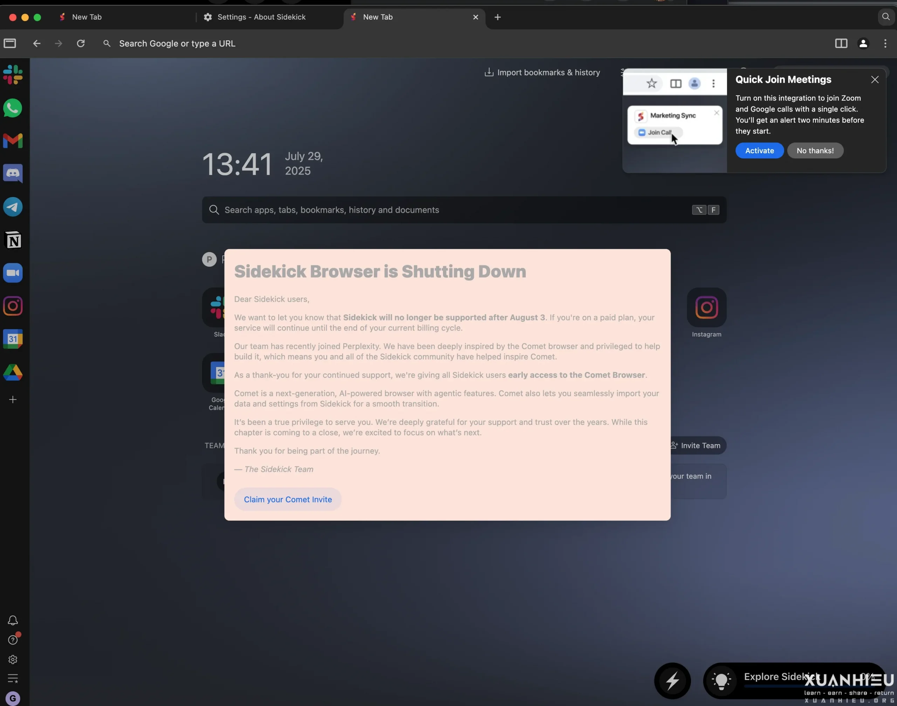Close the Quick Join Meetings popup
Image resolution: width=897 pixels, height=706 pixels.
(875, 79)
